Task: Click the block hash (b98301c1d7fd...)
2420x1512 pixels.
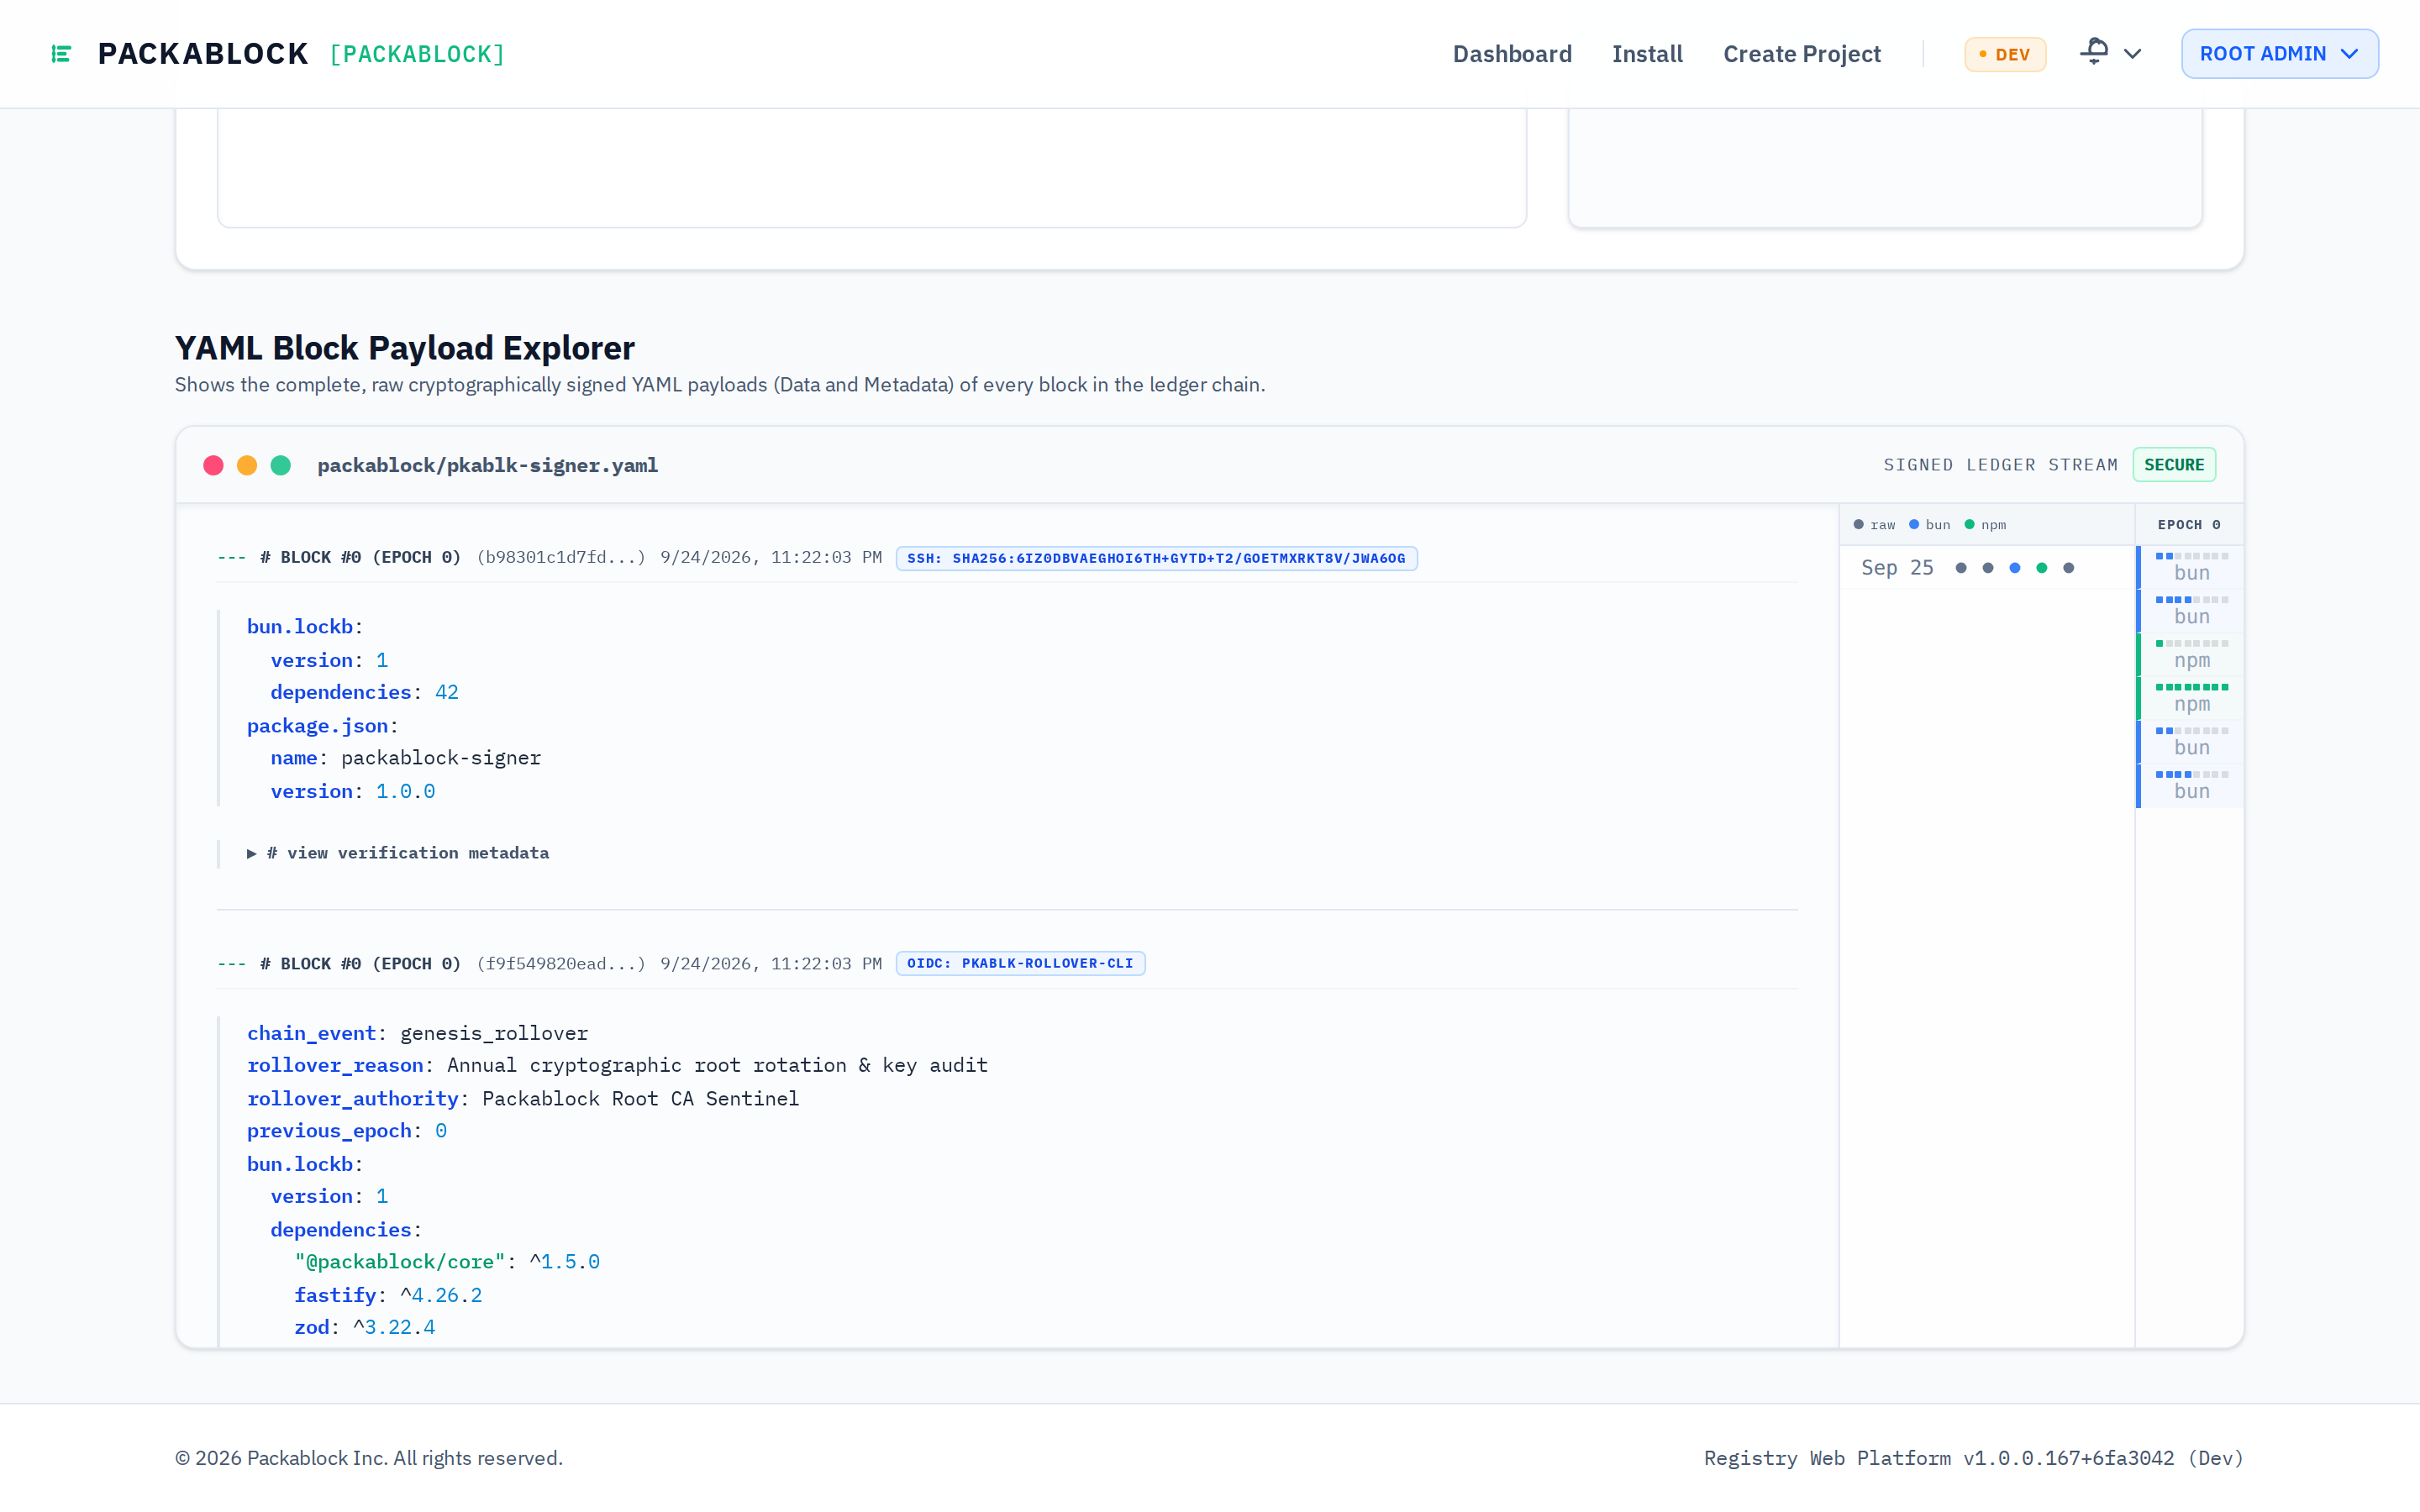Action: tap(561, 558)
